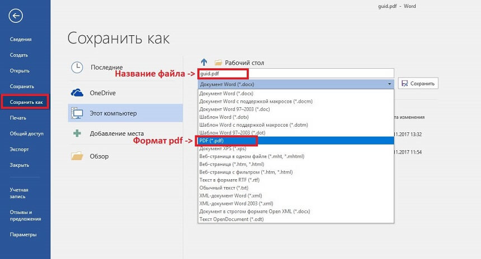Open the Печать menu item
The width and height of the screenshot is (481, 259).
click(x=18, y=118)
